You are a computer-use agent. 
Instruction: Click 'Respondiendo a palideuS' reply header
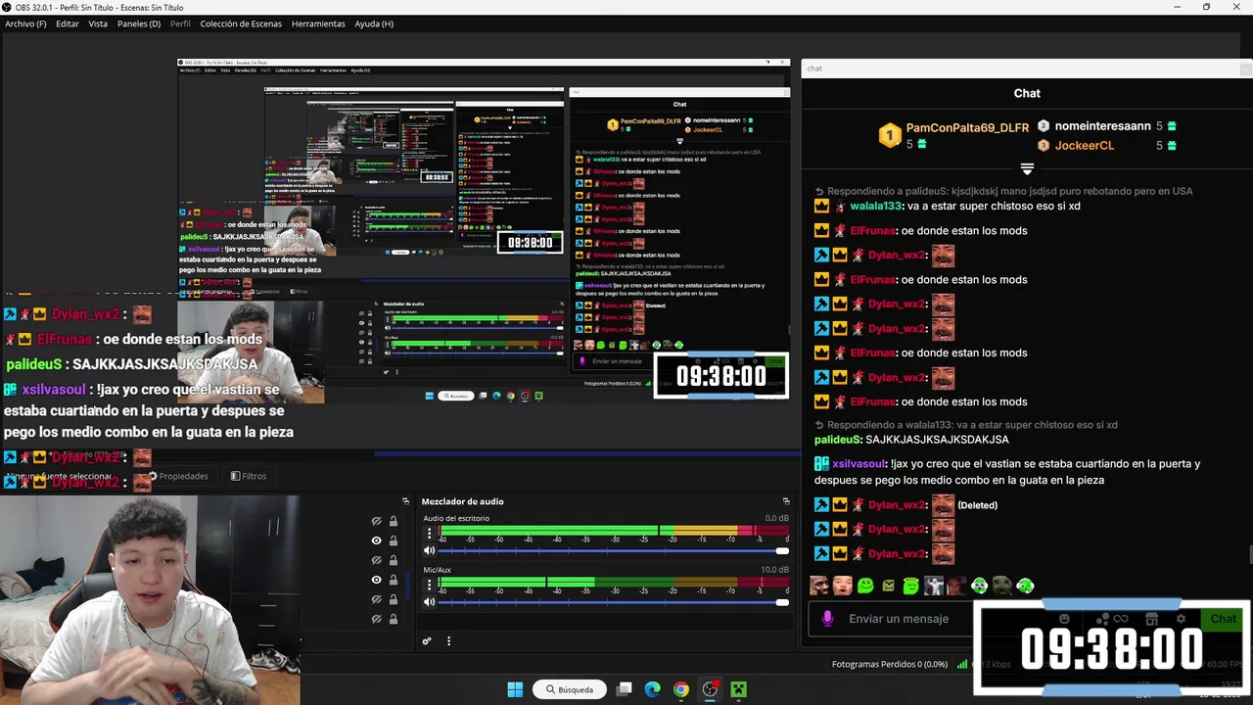[1003, 192]
